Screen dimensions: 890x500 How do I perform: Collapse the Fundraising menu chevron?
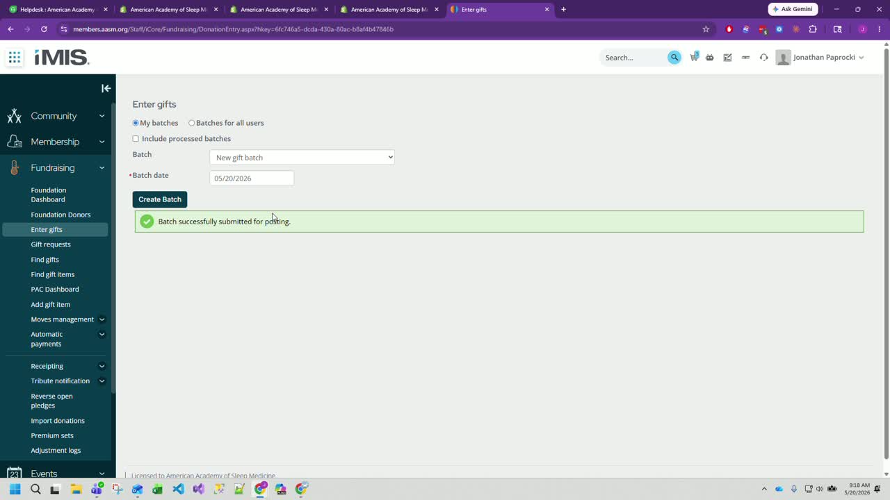(x=102, y=168)
